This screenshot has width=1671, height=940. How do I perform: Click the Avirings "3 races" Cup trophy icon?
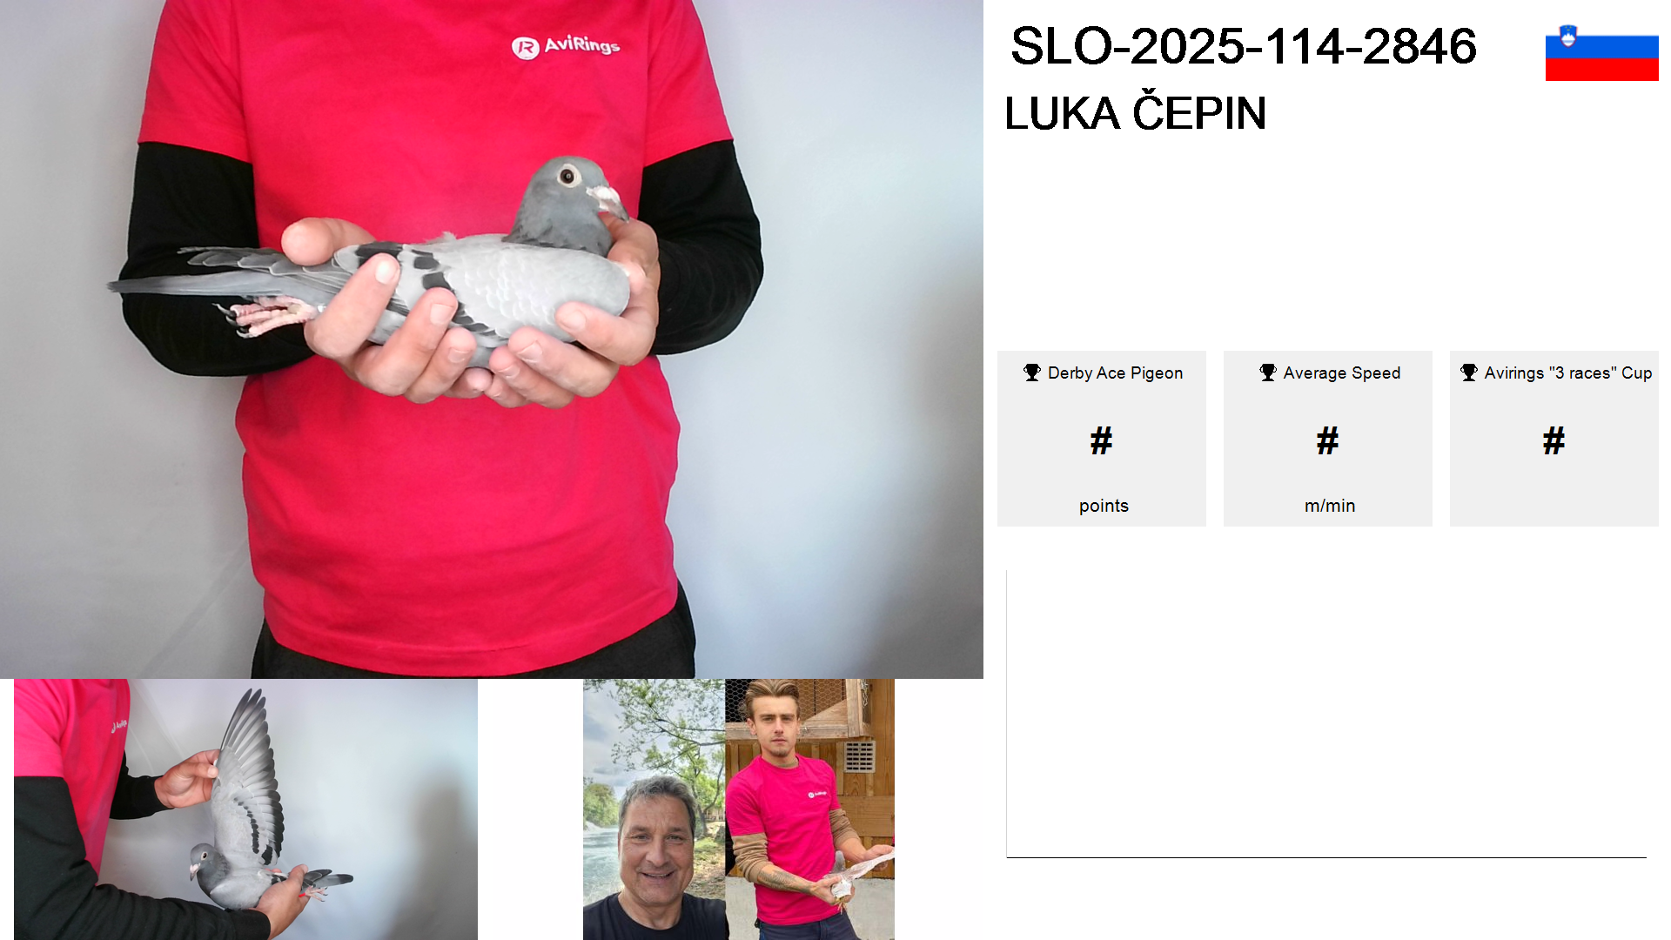(x=1469, y=373)
